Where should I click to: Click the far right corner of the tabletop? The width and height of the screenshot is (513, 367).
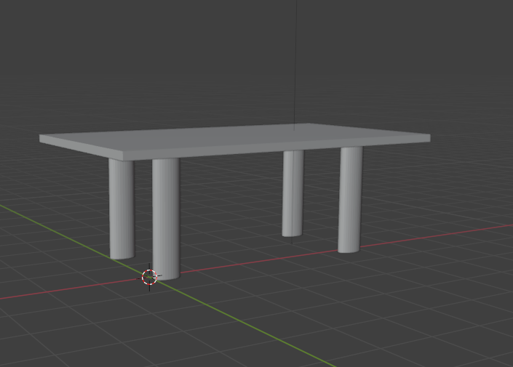(429, 137)
